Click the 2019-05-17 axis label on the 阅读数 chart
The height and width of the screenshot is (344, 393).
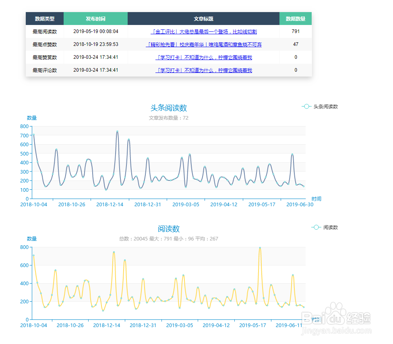click(252, 325)
